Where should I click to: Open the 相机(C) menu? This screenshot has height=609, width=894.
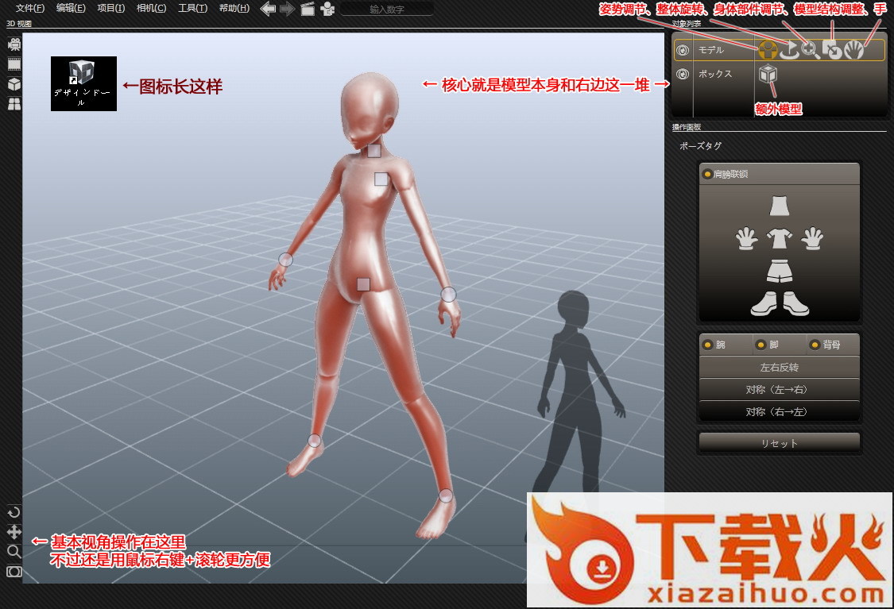coord(151,8)
